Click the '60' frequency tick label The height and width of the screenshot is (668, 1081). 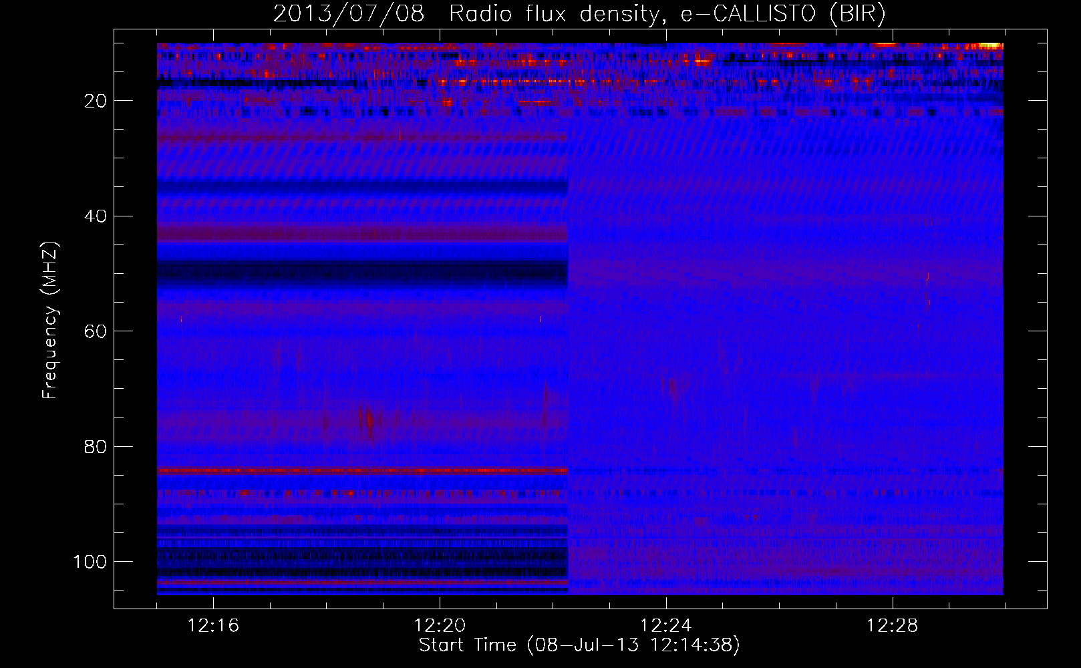pos(96,331)
